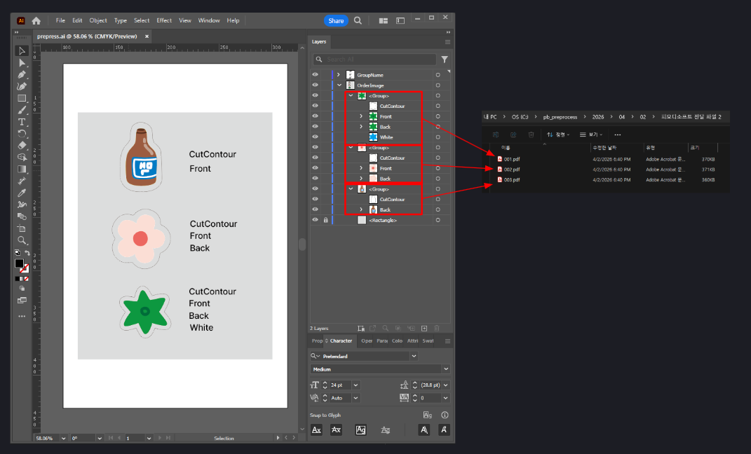
Task: Select the Paintbrush tool
Action: pyautogui.click(x=22, y=110)
